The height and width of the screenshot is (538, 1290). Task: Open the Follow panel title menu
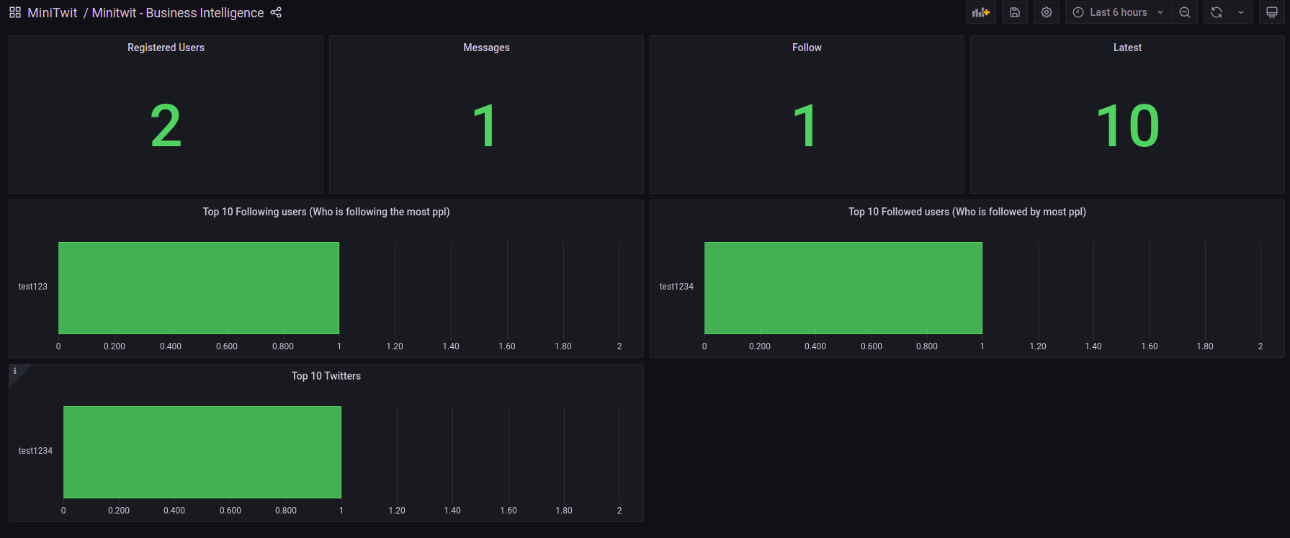[807, 48]
